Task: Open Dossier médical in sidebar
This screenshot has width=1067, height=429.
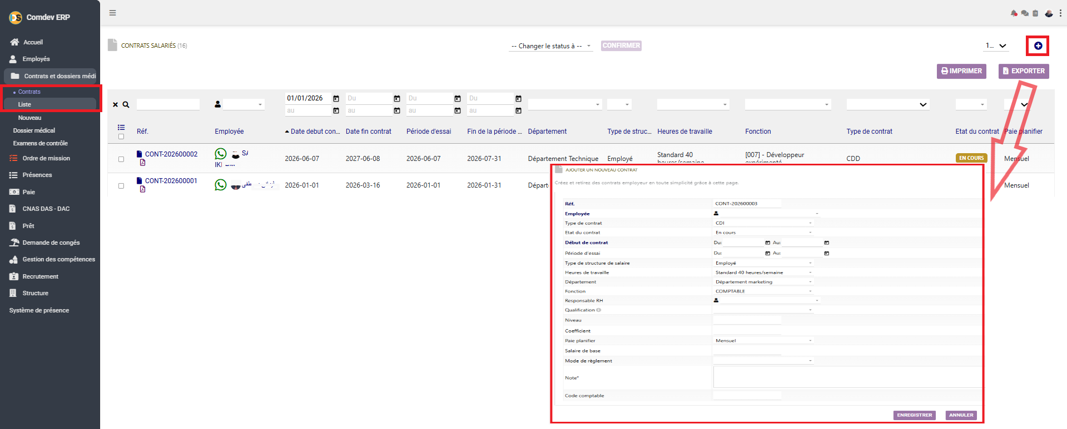Action: pyautogui.click(x=34, y=130)
